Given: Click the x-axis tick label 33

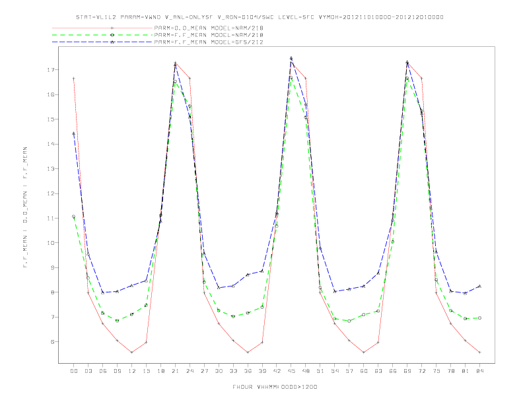Looking at the screenshot, I should (x=233, y=371).
